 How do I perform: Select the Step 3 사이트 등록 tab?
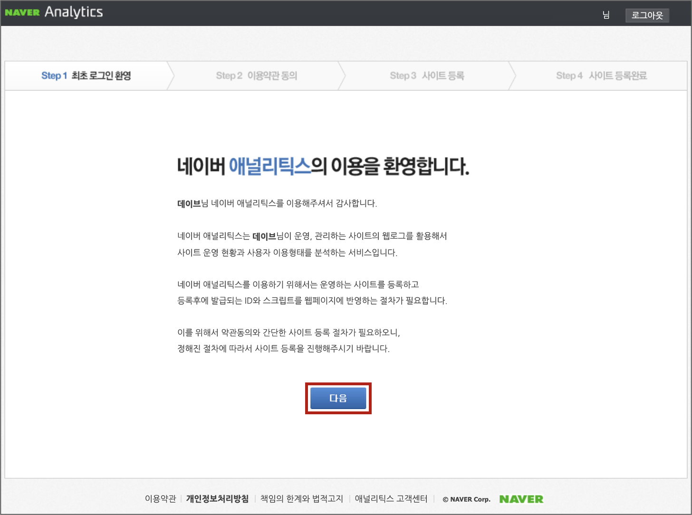click(427, 76)
